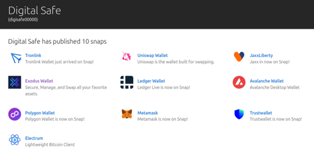
Task: Click the Electrum atom icon
Action: click(x=15, y=140)
